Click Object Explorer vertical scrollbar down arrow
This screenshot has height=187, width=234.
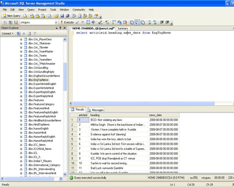click(65, 174)
